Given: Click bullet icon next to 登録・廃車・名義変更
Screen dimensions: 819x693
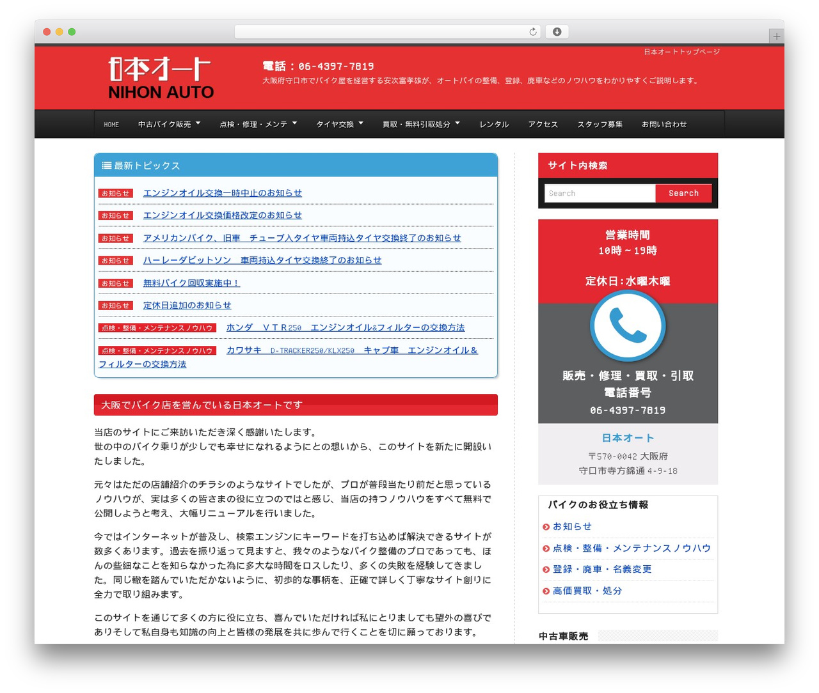Looking at the screenshot, I should [x=546, y=570].
